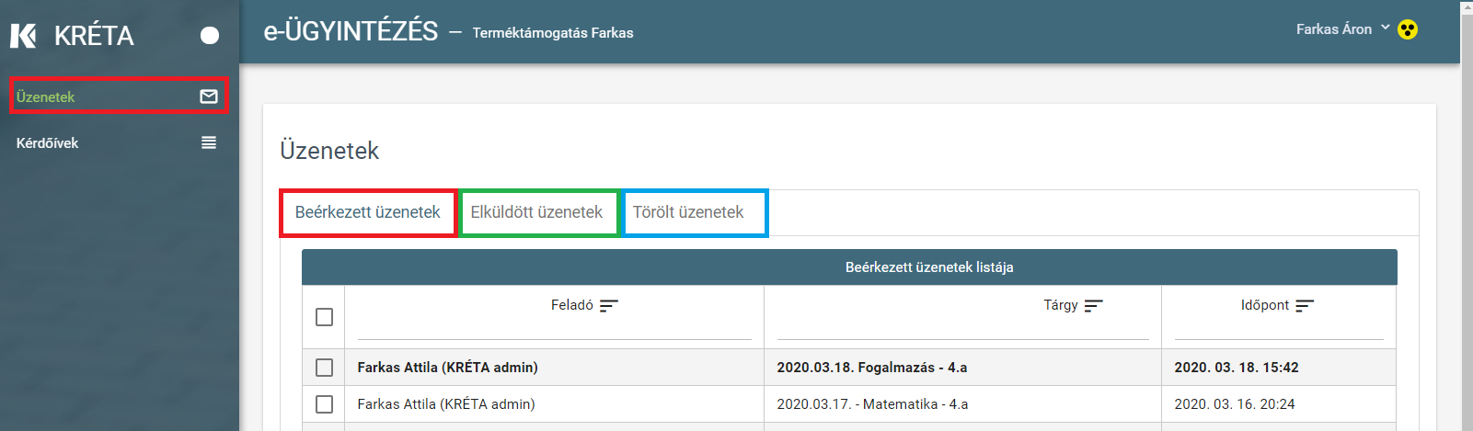Click the yellow accessibility contrast icon
Viewport: 1473px width, 431px height.
[1408, 29]
